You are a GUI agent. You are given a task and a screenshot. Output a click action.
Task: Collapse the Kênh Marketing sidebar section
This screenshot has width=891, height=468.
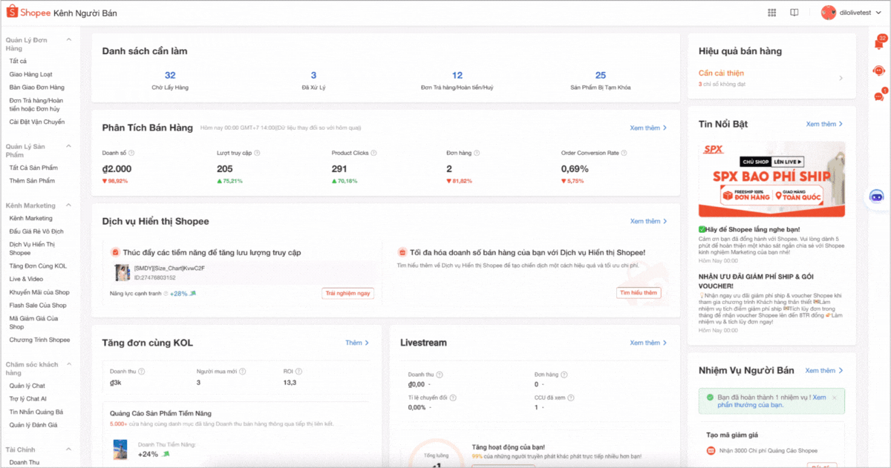pos(68,205)
